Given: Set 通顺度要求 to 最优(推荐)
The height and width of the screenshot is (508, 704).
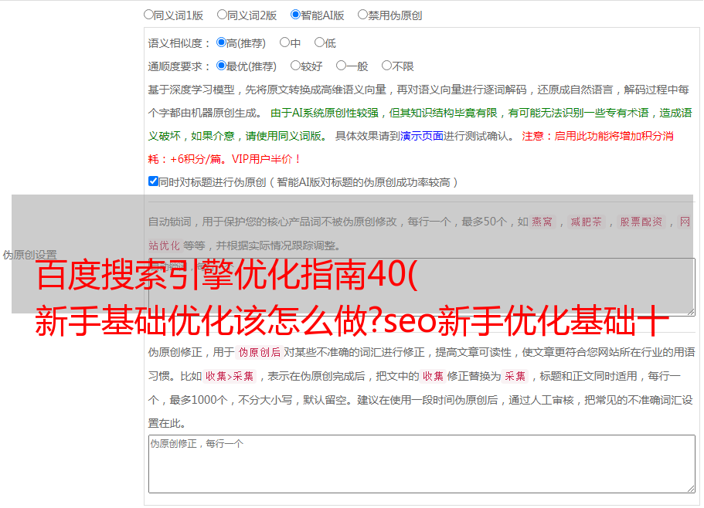Looking at the screenshot, I should pos(221,66).
